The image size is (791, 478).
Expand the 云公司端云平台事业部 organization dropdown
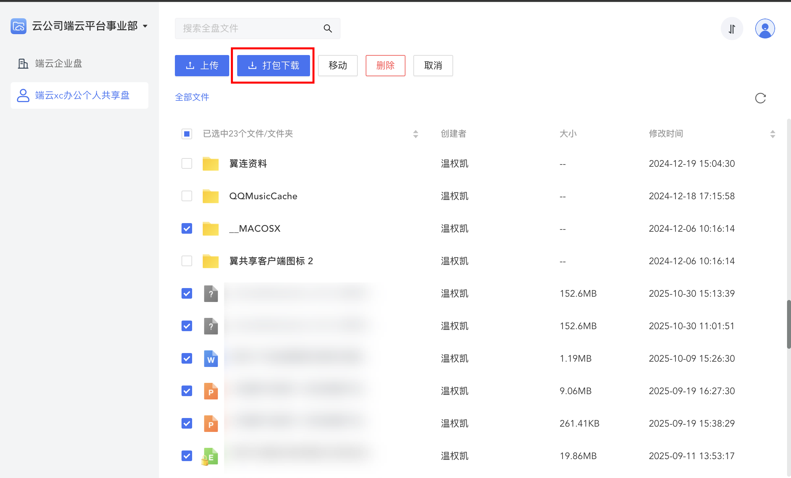click(x=145, y=26)
